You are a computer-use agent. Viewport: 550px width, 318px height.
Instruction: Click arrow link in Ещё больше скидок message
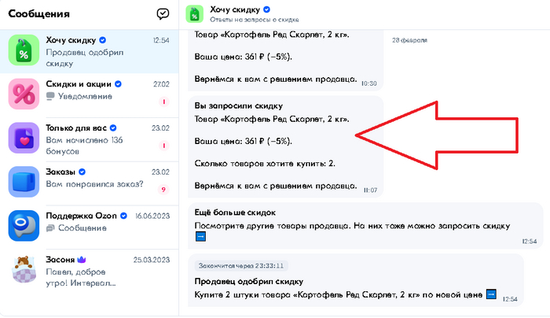[200, 236]
